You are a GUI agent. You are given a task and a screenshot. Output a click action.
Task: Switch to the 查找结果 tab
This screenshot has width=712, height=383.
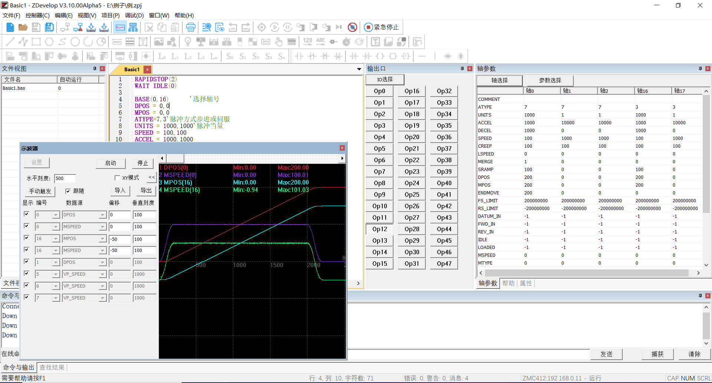point(52,367)
